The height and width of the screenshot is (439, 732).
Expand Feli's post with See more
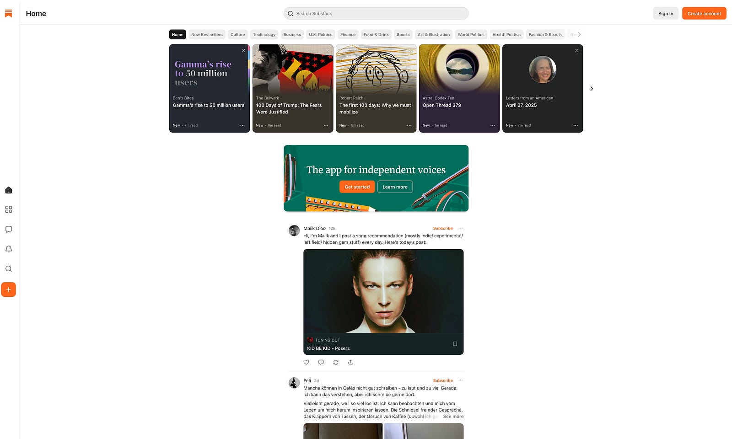point(453,417)
